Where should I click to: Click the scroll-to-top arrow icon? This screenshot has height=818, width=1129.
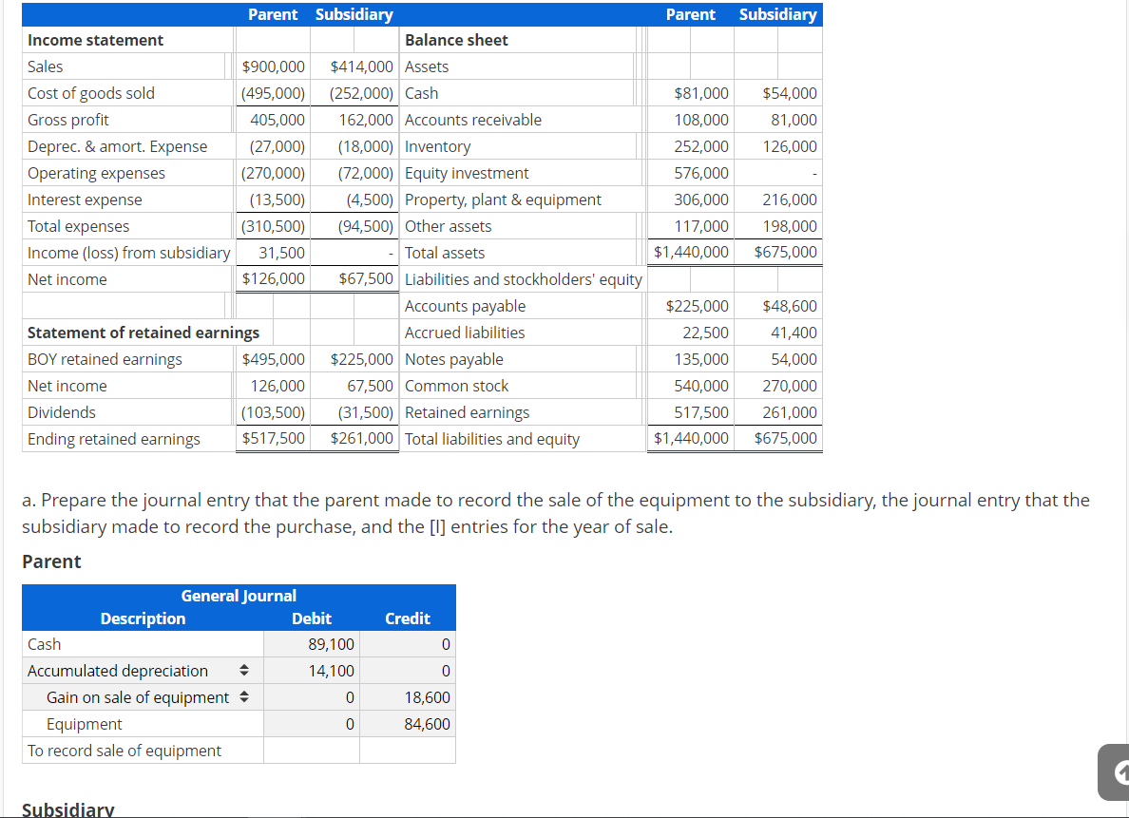pos(1119,772)
